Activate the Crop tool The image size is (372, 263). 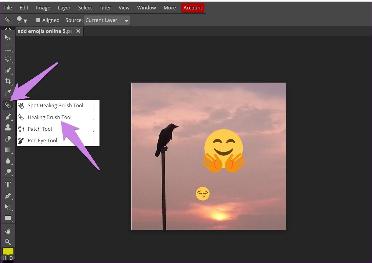(x=8, y=81)
